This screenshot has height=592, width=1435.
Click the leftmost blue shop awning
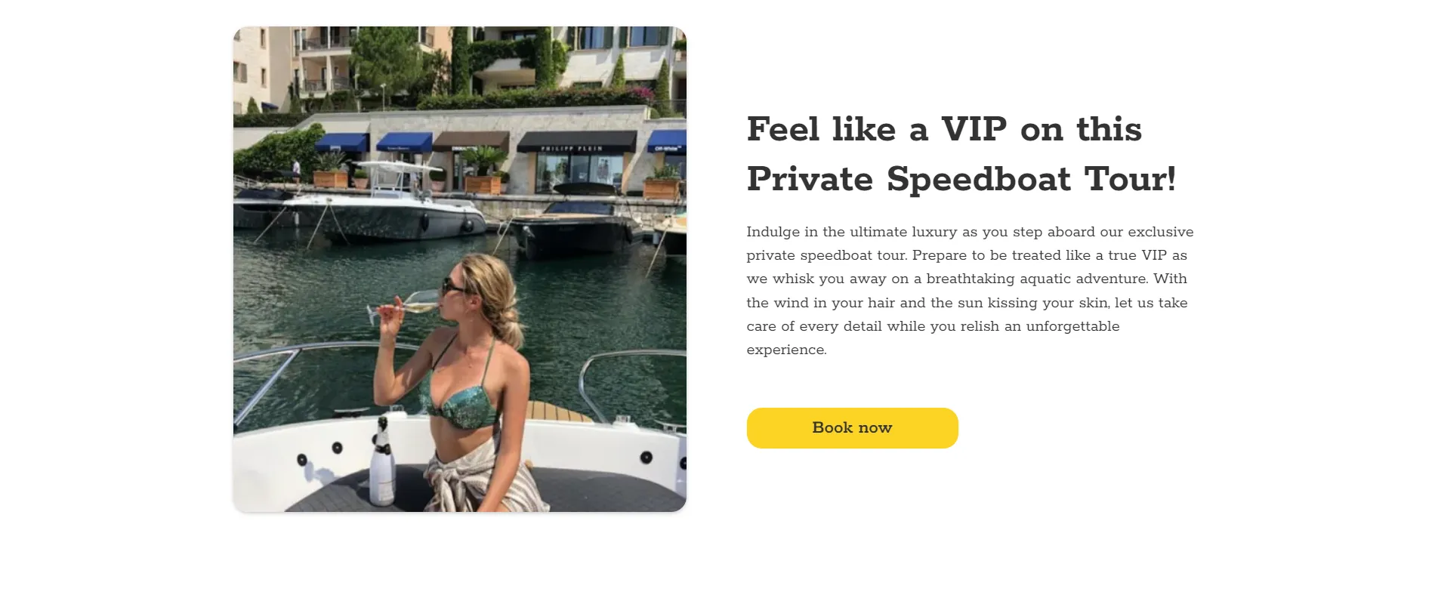tap(341, 143)
